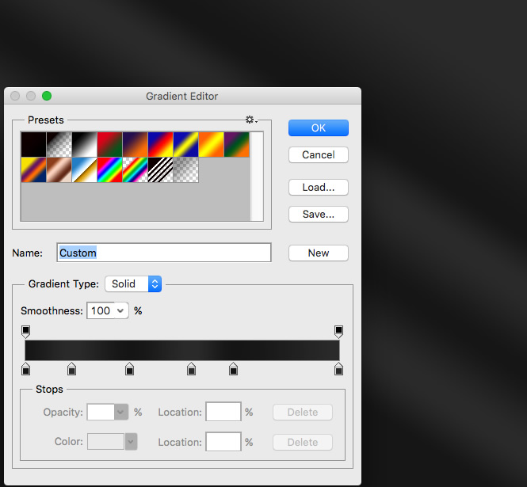Click OK to confirm the gradient
Screen dimensions: 527x487
[318, 127]
